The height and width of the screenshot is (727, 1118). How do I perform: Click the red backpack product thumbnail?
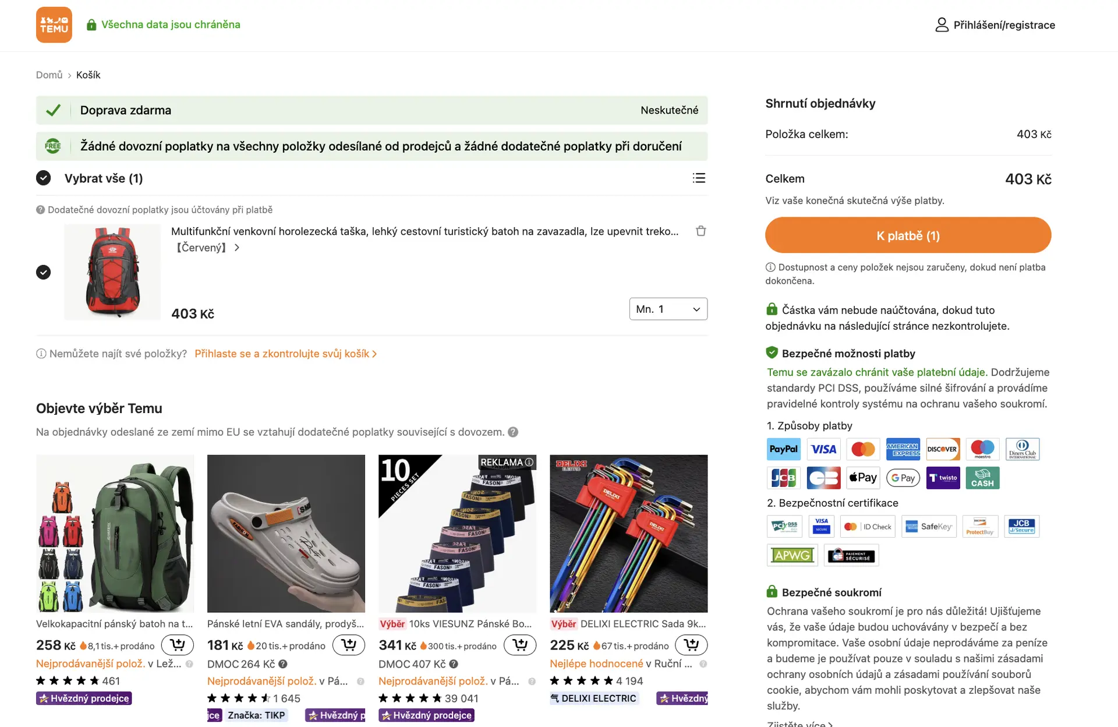click(112, 272)
